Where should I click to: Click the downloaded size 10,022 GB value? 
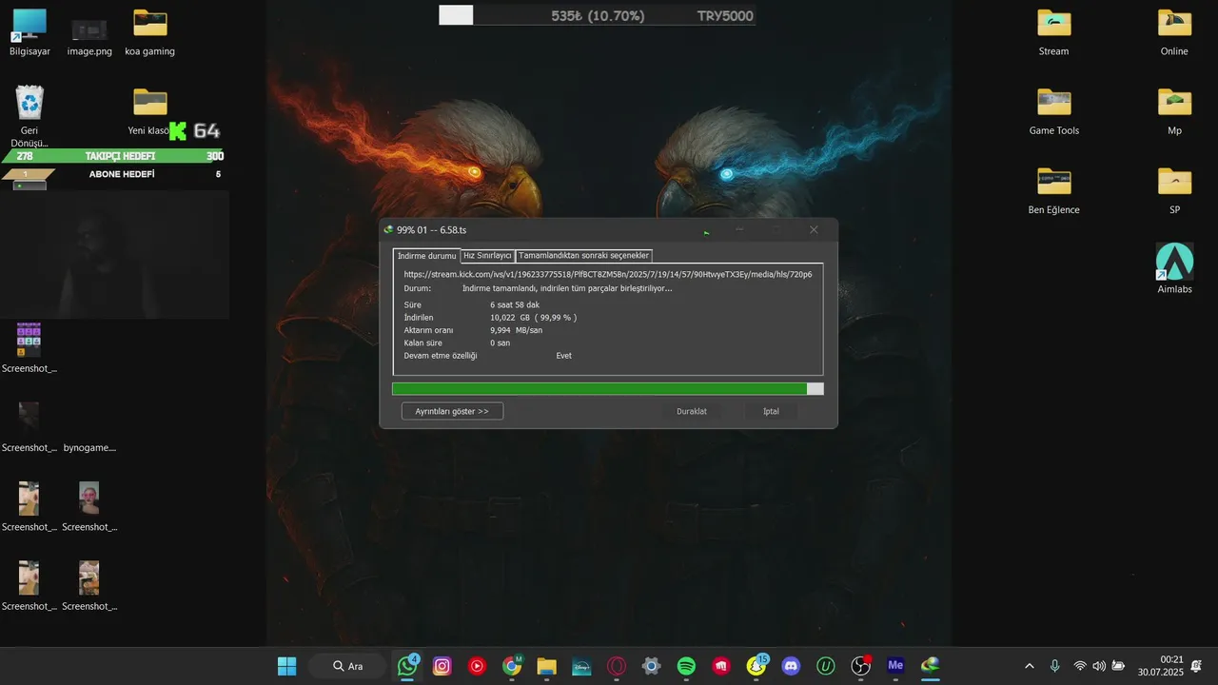pos(534,318)
